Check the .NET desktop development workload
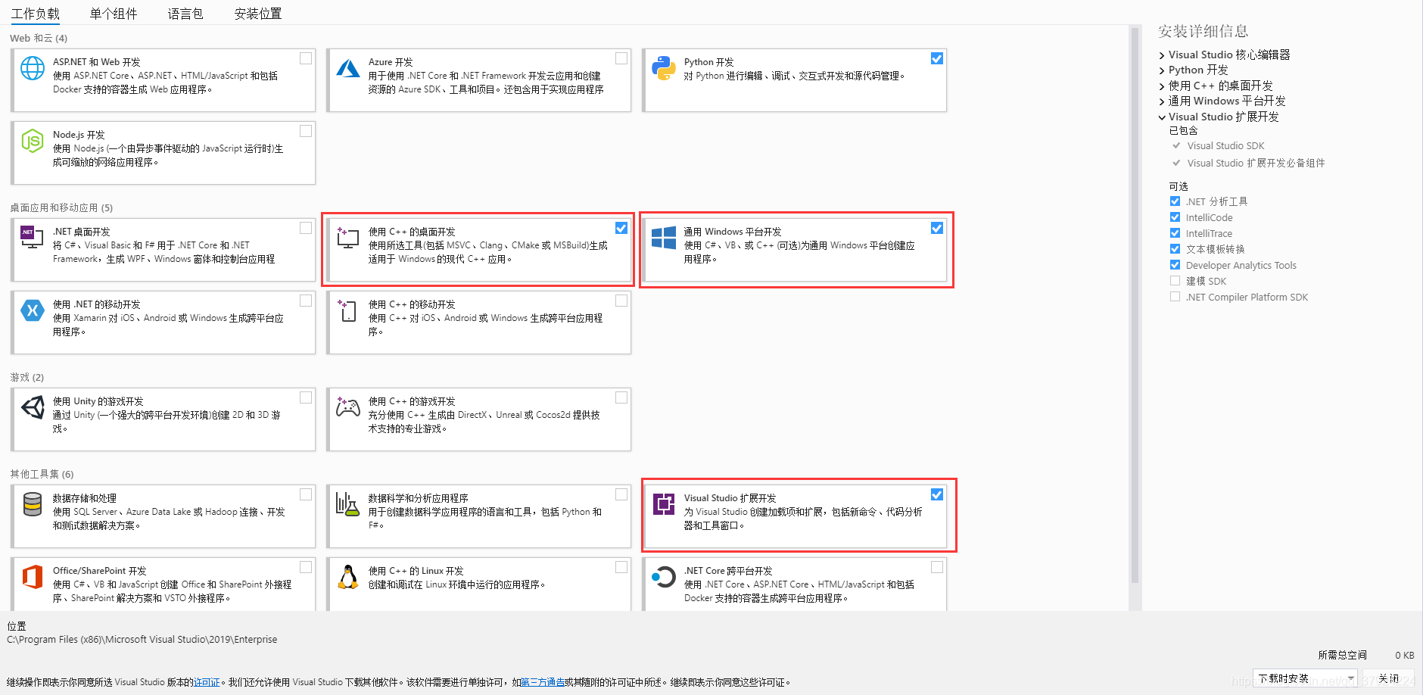The width and height of the screenshot is (1423, 695). pyautogui.click(x=306, y=228)
